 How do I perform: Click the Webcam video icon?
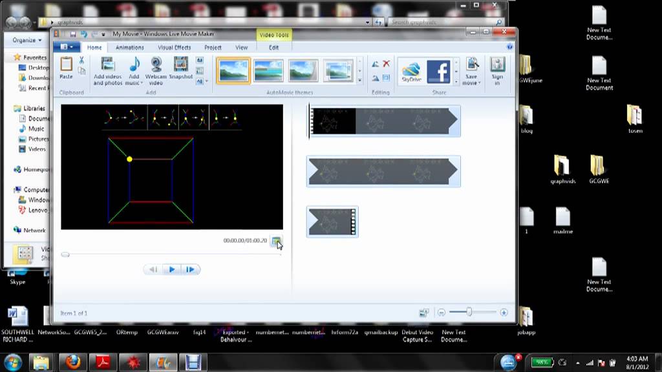pos(156,71)
